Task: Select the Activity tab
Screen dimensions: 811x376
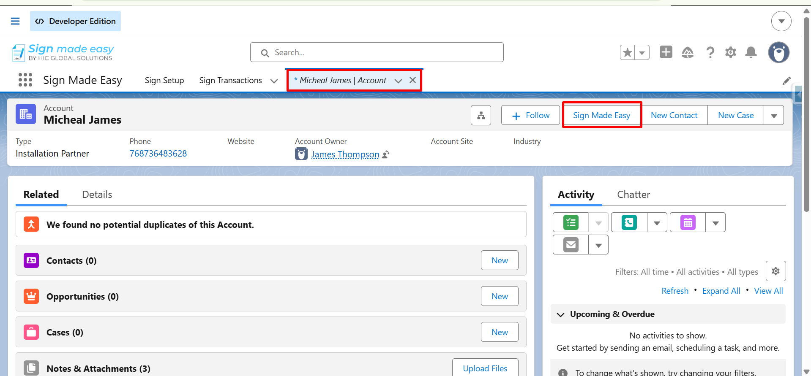Action: click(576, 195)
